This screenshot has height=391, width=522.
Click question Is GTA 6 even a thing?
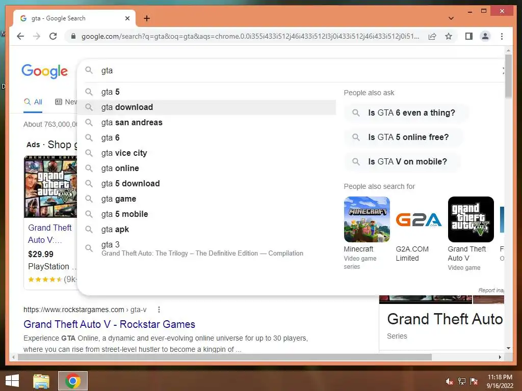pos(406,113)
